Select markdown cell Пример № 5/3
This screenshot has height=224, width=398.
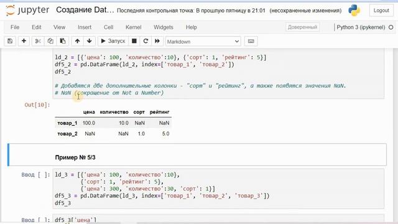pyautogui.click(x=197, y=155)
